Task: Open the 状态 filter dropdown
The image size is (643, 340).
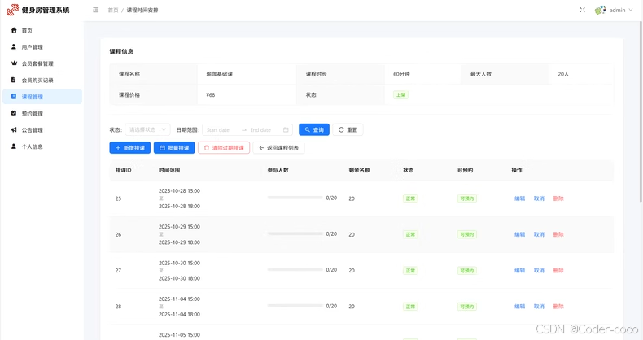Action: tap(147, 129)
